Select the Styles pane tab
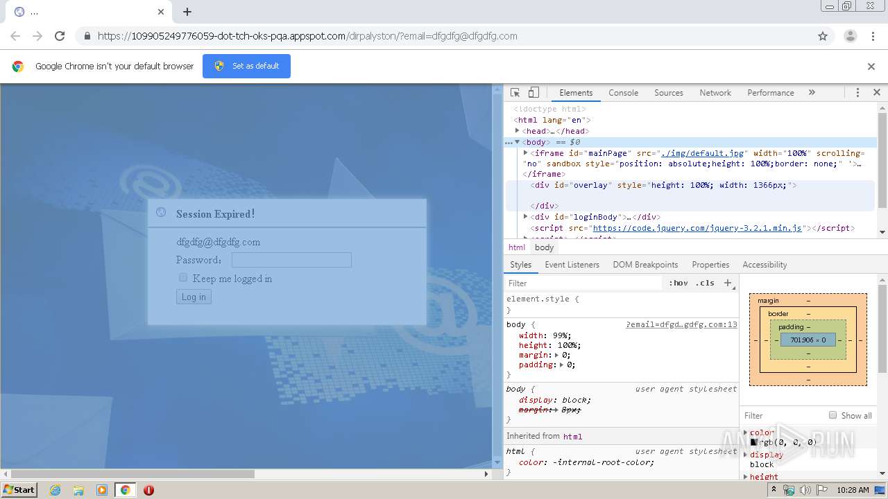This screenshot has height=499, width=888. pyautogui.click(x=520, y=265)
